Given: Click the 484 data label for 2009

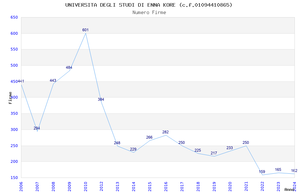Looking at the screenshot, I should (69, 67).
